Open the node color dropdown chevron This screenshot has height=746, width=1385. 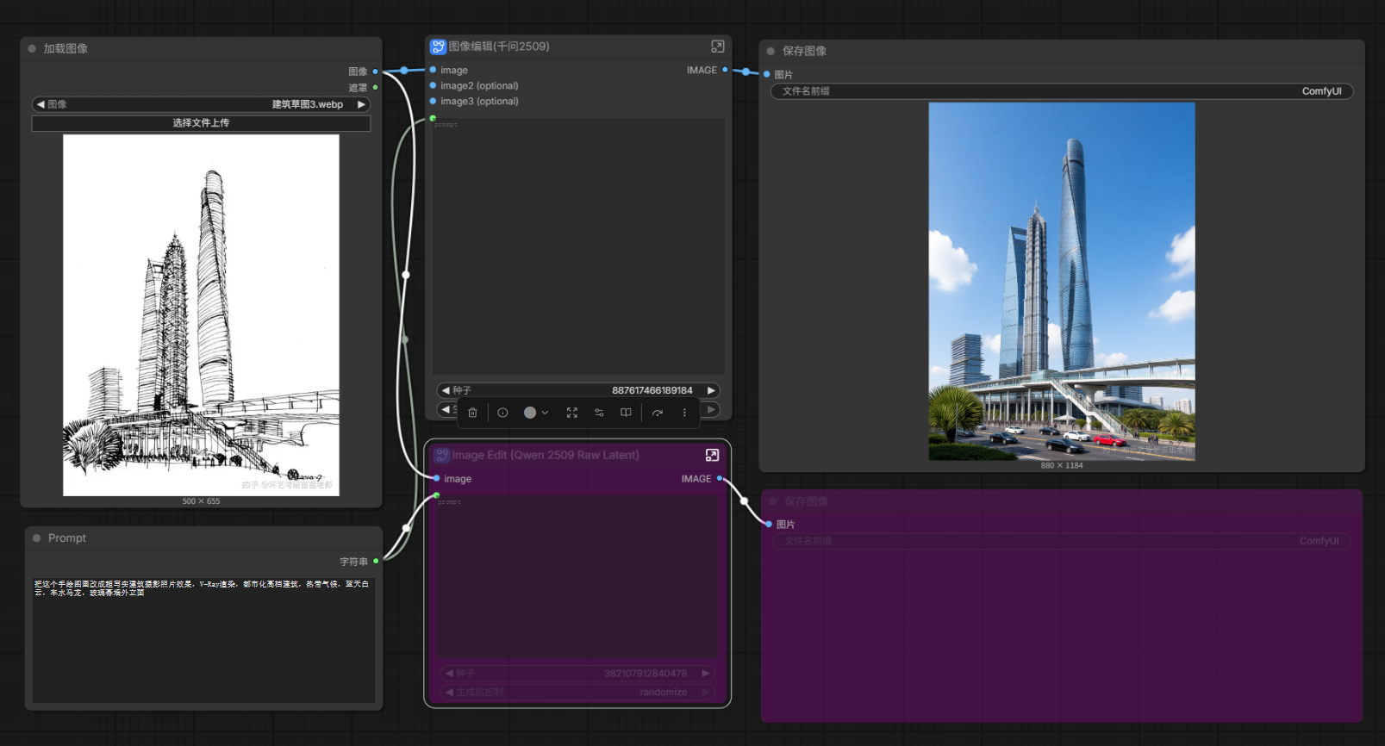click(545, 413)
